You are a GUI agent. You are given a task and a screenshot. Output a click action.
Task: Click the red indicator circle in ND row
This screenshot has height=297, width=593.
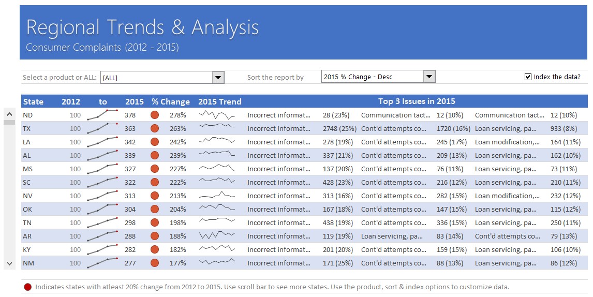154,115
